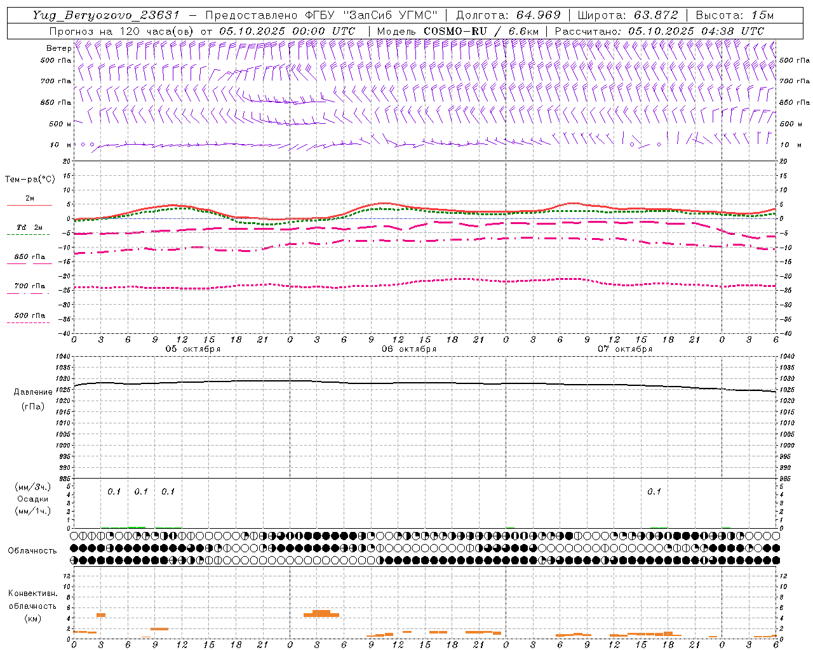Click the red solid line sample under '2м'
Screen dimensions: 813x650
pyautogui.click(x=29, y=205)
